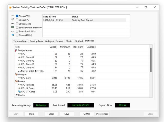Click the CPU GT Cores label
The image size is (164, 122).
[28, 92]
